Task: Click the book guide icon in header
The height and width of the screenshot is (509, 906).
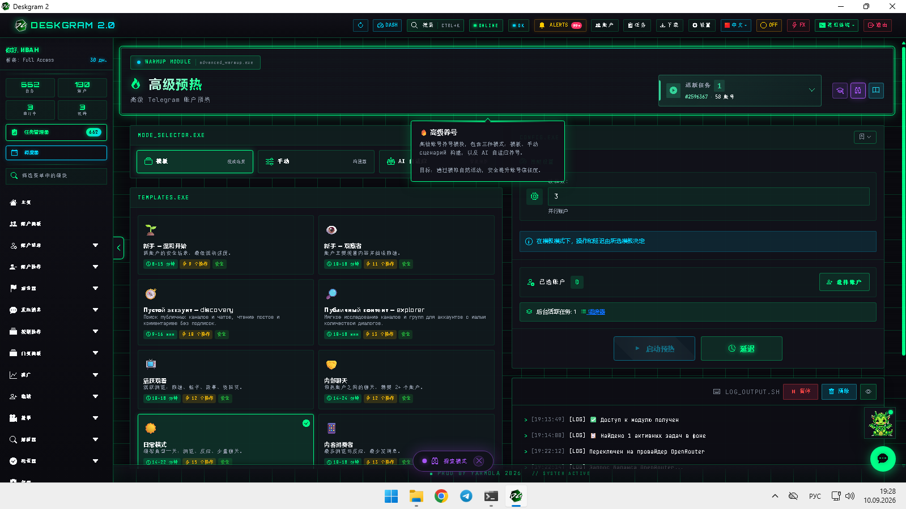Action: [876, 91]
